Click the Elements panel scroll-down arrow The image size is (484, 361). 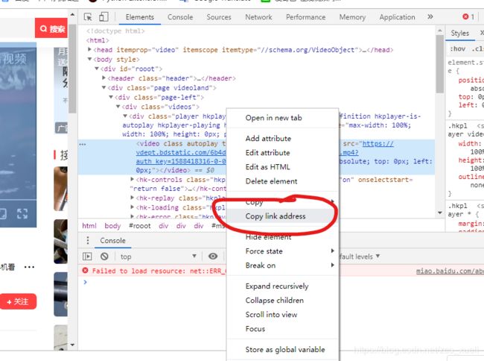[x=439, y=213]
